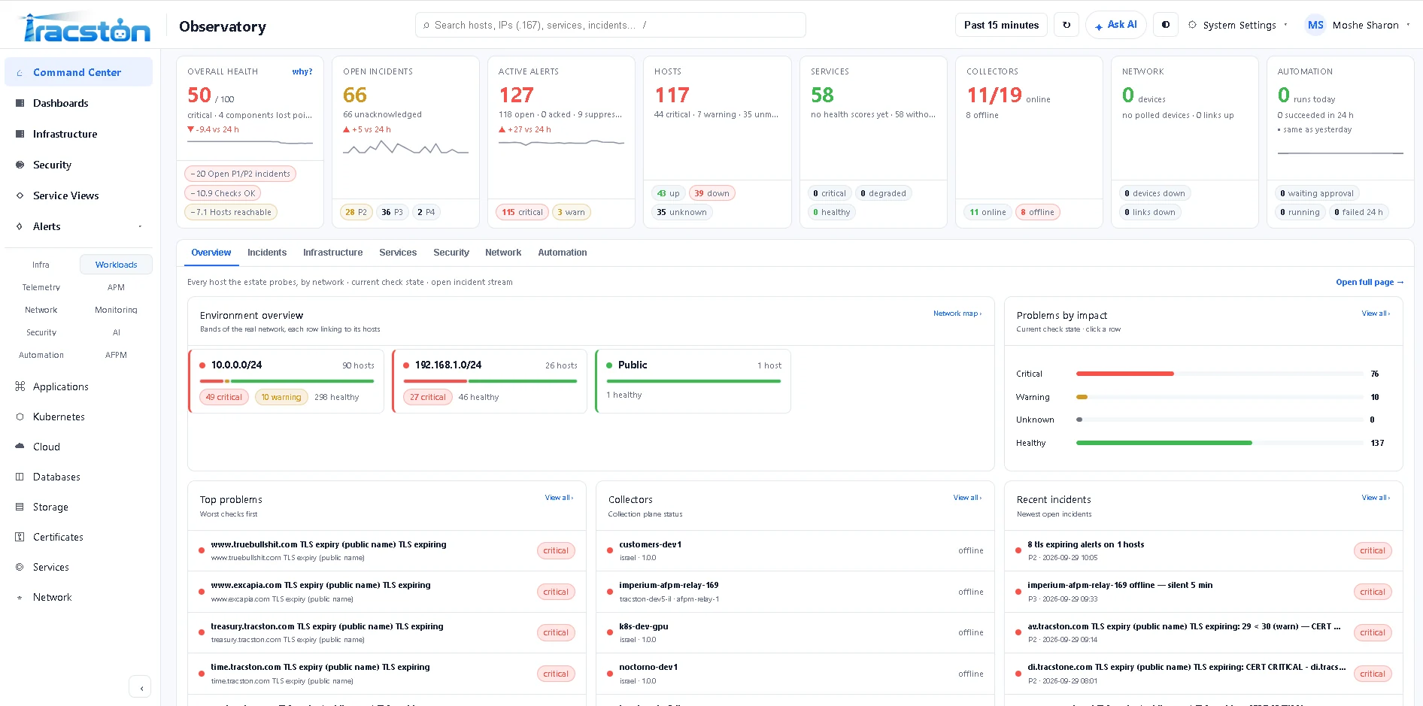Screen dimensions: 1423x706
Task: Expand the Alerts submenu arrow
Action: click(140, 226)
